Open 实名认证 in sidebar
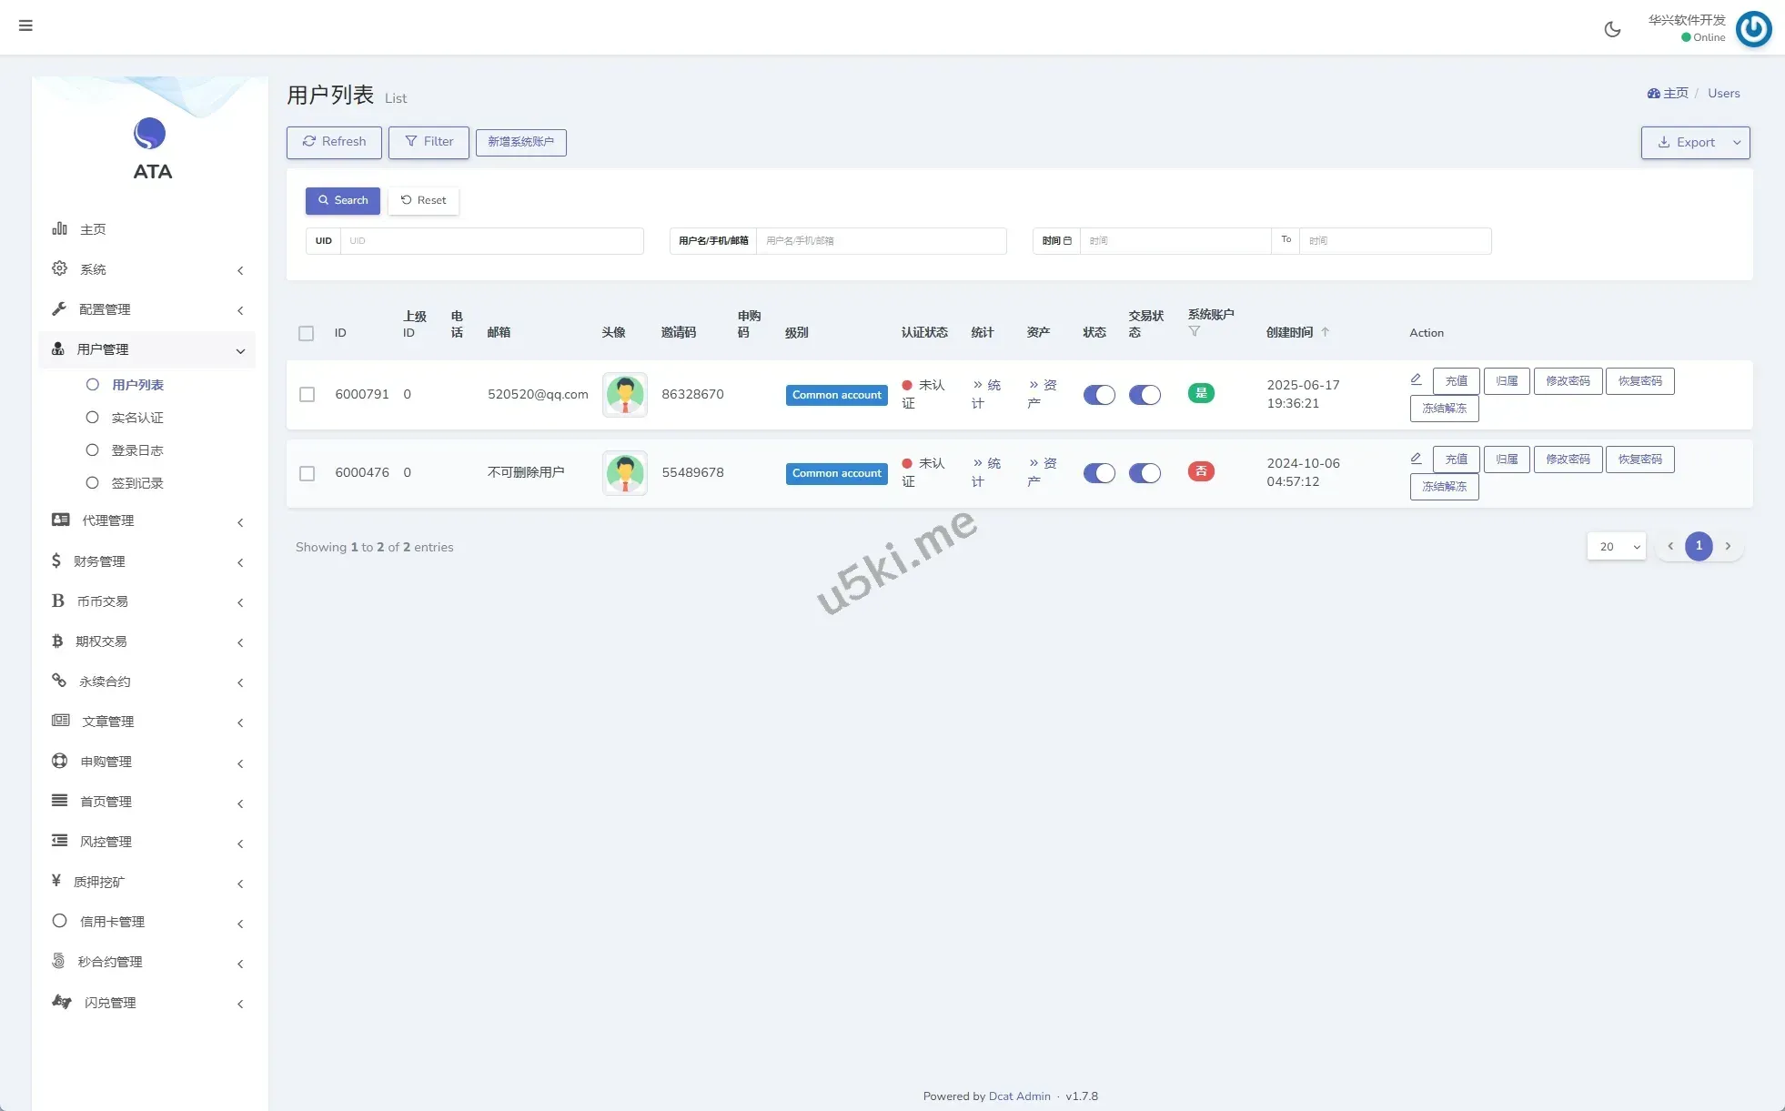Viewport: 1785px width, 1111px height. [x=136, y=418]
